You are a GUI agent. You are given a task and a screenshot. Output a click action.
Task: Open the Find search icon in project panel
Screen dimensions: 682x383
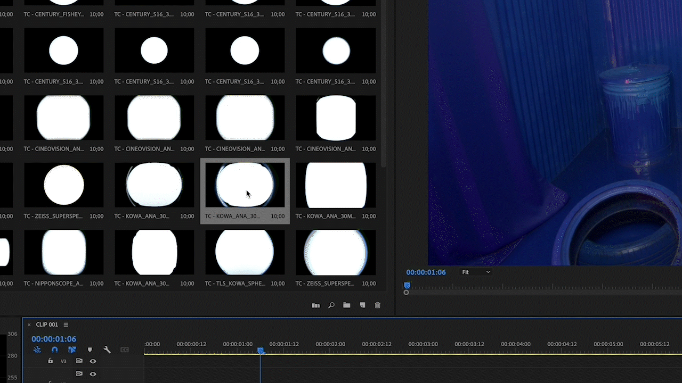click(x=331, y=305)
